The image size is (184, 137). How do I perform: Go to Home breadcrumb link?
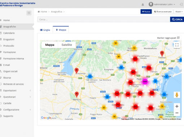point(44,11)
